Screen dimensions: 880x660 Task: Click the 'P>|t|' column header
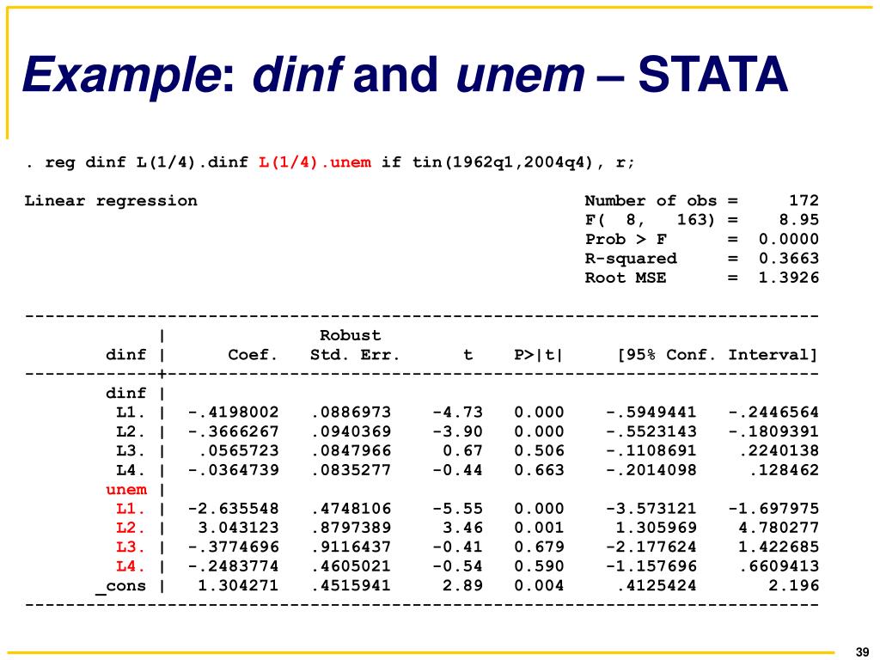tap(539, 355)
